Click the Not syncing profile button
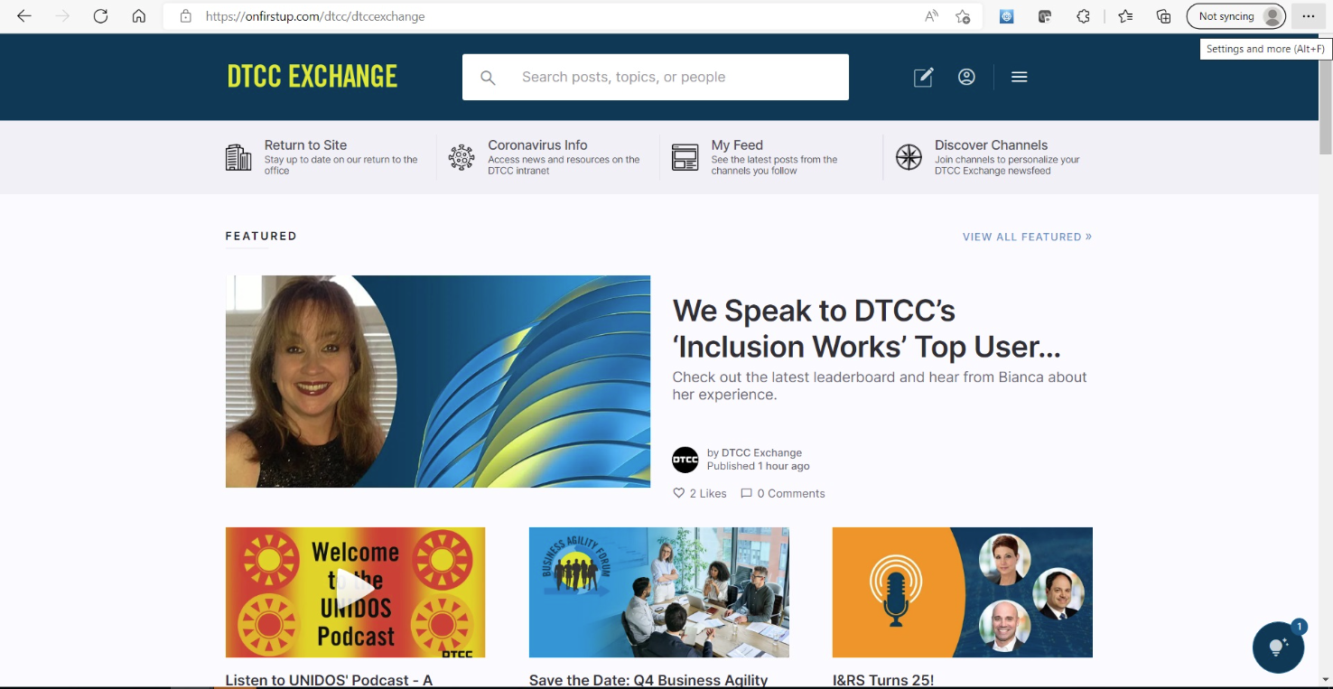 tap(1236, 16)
